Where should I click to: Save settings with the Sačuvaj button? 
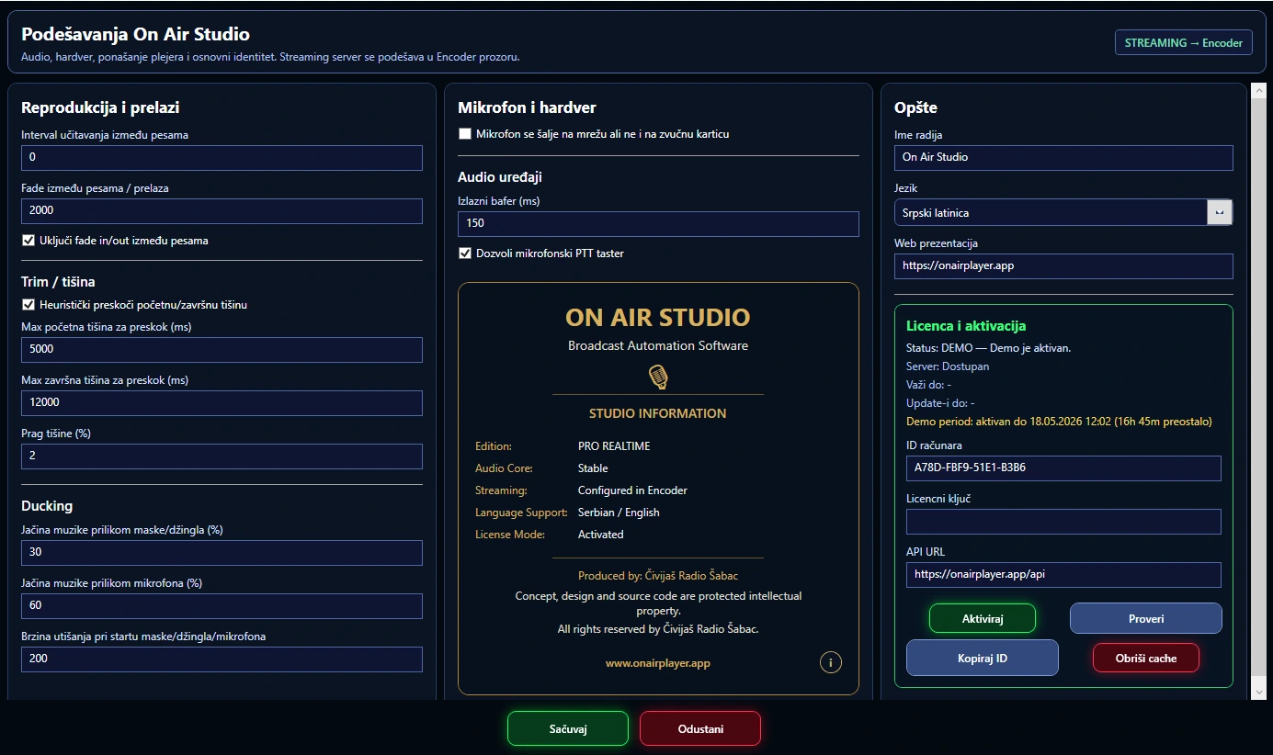(568, 728)
